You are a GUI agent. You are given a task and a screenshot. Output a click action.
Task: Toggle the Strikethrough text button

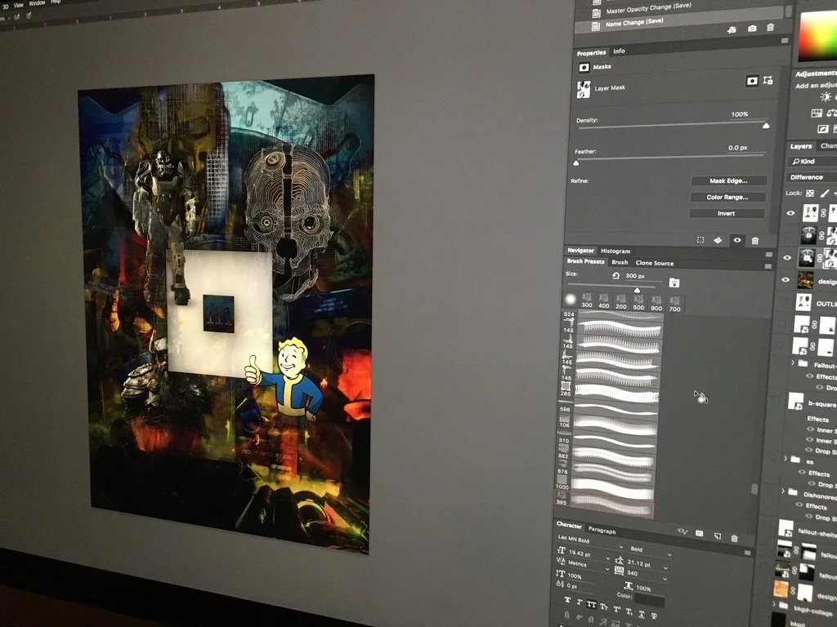653,616
